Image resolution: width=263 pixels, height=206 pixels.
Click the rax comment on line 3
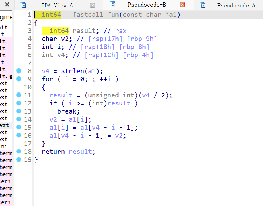(x=121, y=31)
